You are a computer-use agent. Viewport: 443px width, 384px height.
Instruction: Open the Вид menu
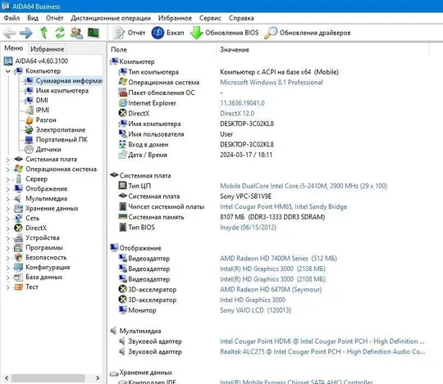pyautogui.click(x=33, y=18)
